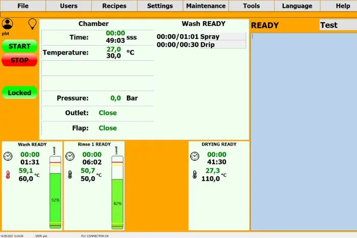Viewport: 357px width, 238px height.
Task: Click the light bulb icon
Action: [x=32, y=24]
